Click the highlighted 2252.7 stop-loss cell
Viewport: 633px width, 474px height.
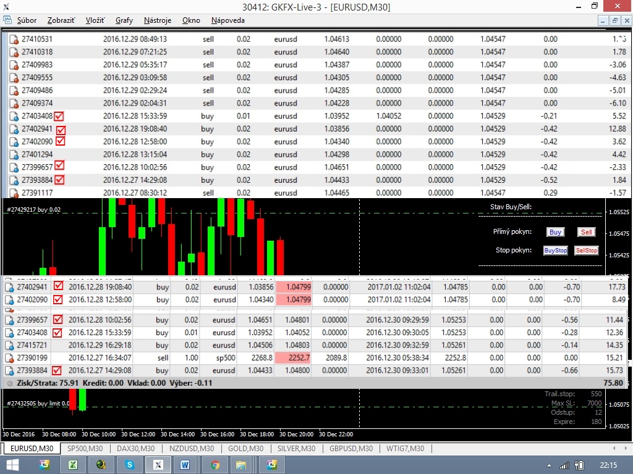(292, 358)
